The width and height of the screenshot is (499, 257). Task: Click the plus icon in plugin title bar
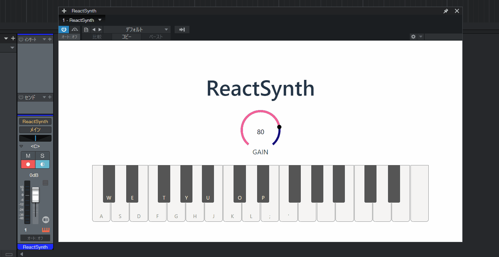coord(64,11)
